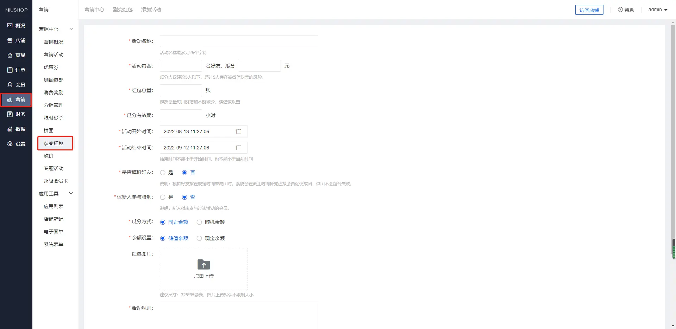Open the 财务 finance icon

(10, 114)
